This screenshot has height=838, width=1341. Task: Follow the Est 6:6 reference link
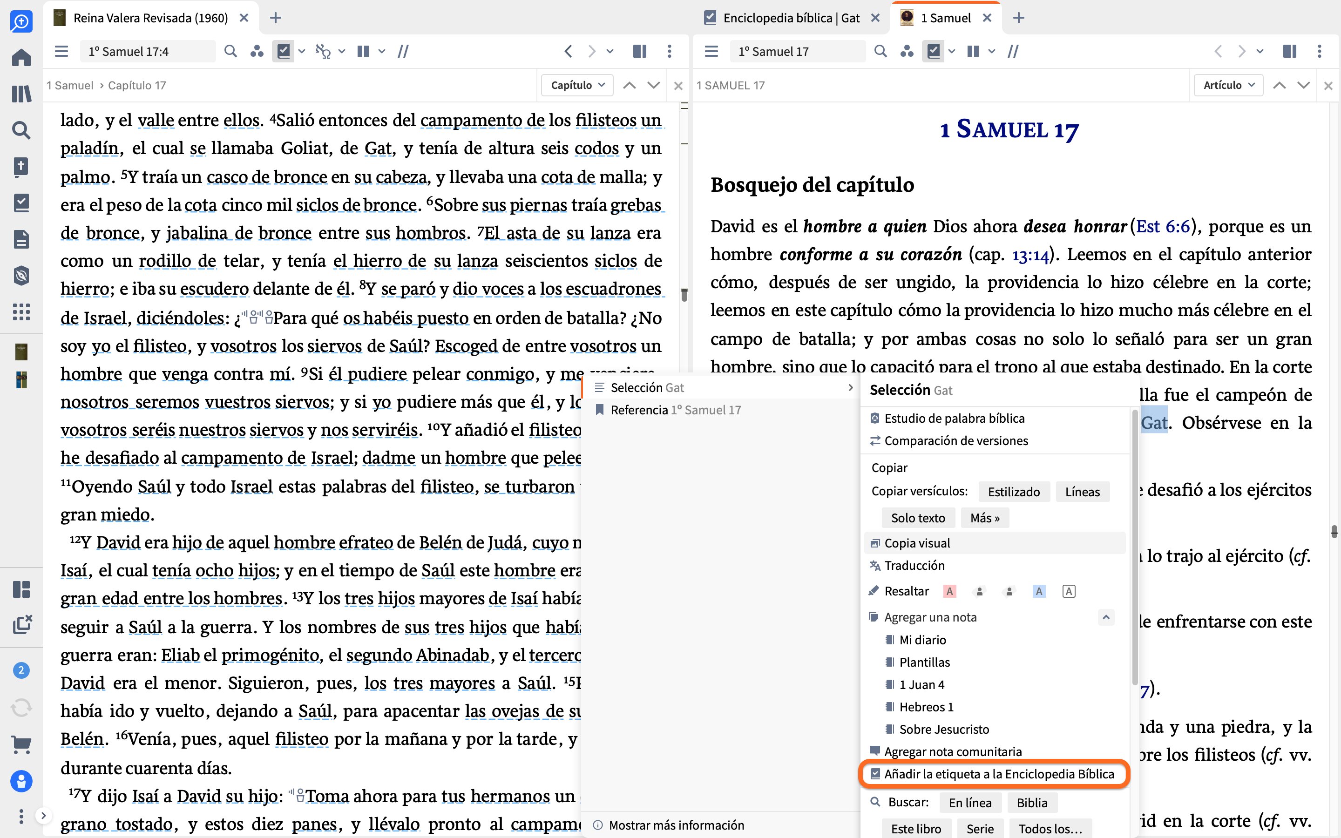[x=1163, y=226]
